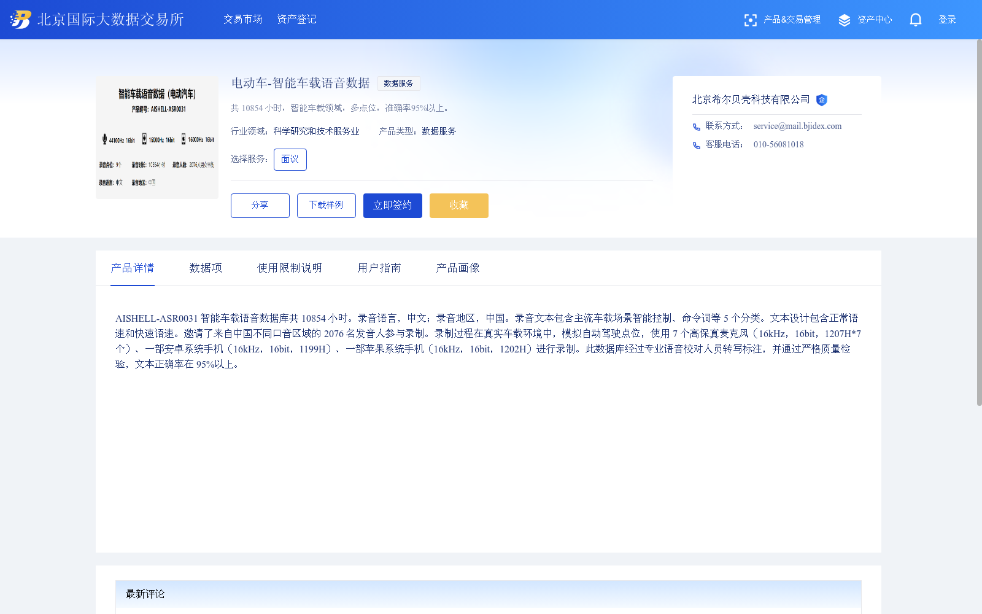Click company name 北京希尔贝壳科技有限公司
The width and height of the screenshot is (982, 614).
tap(751, 99)
